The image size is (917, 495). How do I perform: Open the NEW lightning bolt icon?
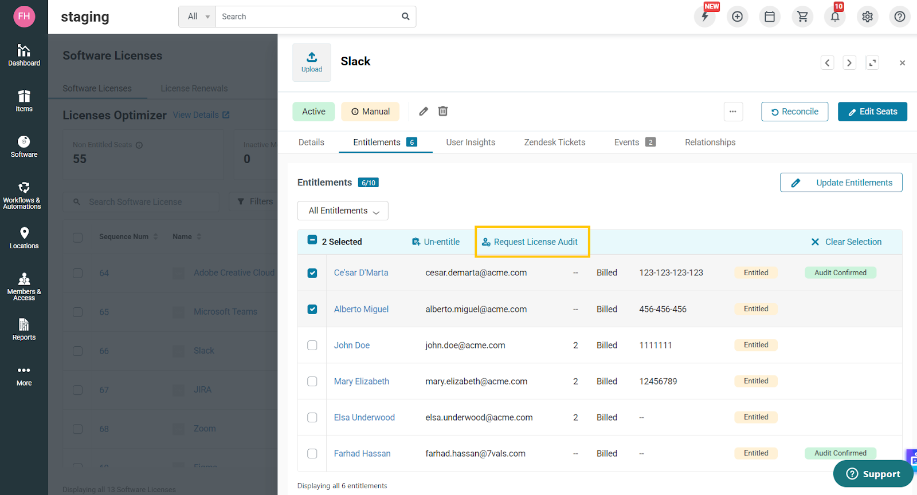coord(705,17)
